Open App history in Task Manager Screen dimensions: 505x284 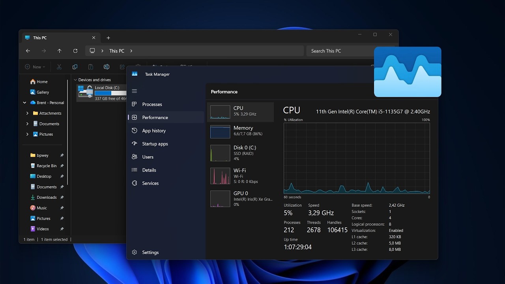coord(166,131)
